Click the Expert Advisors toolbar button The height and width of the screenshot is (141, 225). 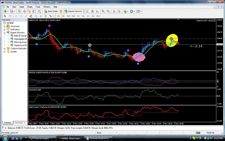click(x=73, y=11)
